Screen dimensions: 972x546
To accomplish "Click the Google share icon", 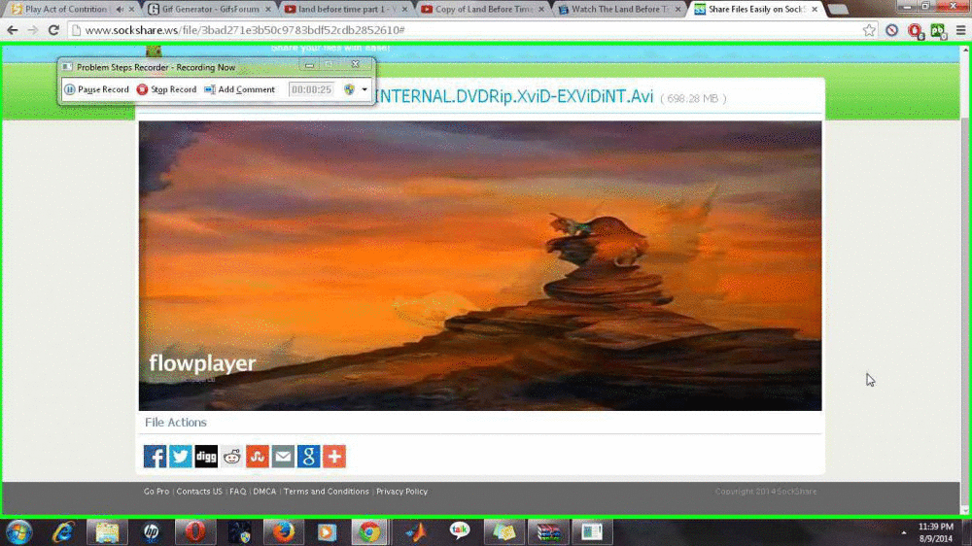I will (x=308, y=457).
